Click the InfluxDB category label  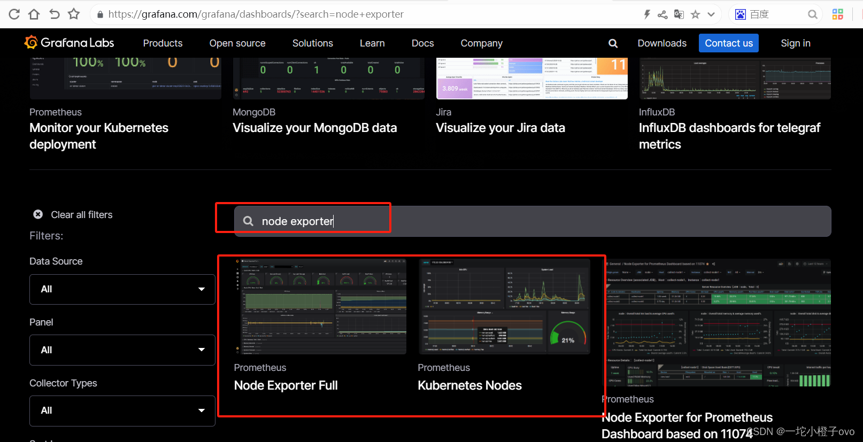pos(657,112)
